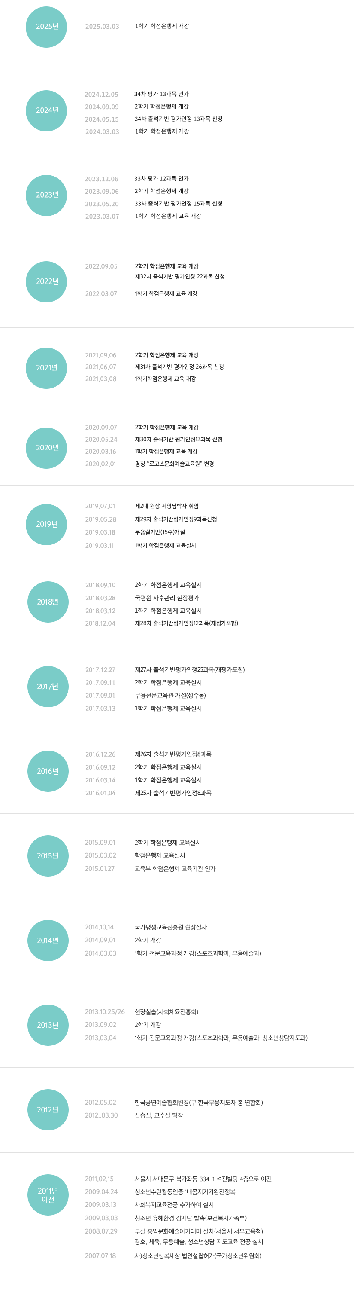Select the 국평원 사후관리 현장평가 entry

click(167, 598)
